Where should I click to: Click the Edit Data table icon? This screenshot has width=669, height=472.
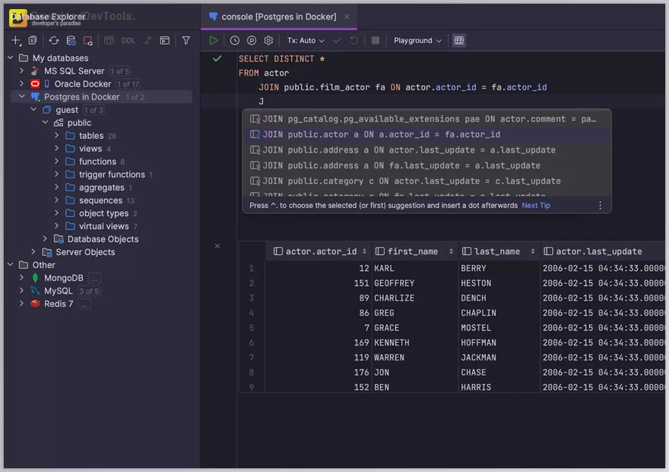[x=109, y=40]
